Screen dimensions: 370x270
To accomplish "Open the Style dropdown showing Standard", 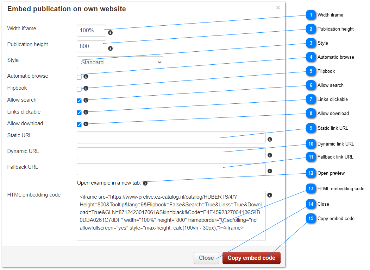I will pyautogui.click(x=120, y=63).
